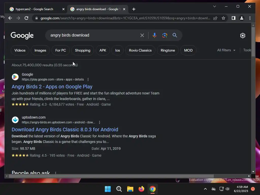Submit search with the magnifier icon
Screen dimensions: 260x195
[175, 35]
